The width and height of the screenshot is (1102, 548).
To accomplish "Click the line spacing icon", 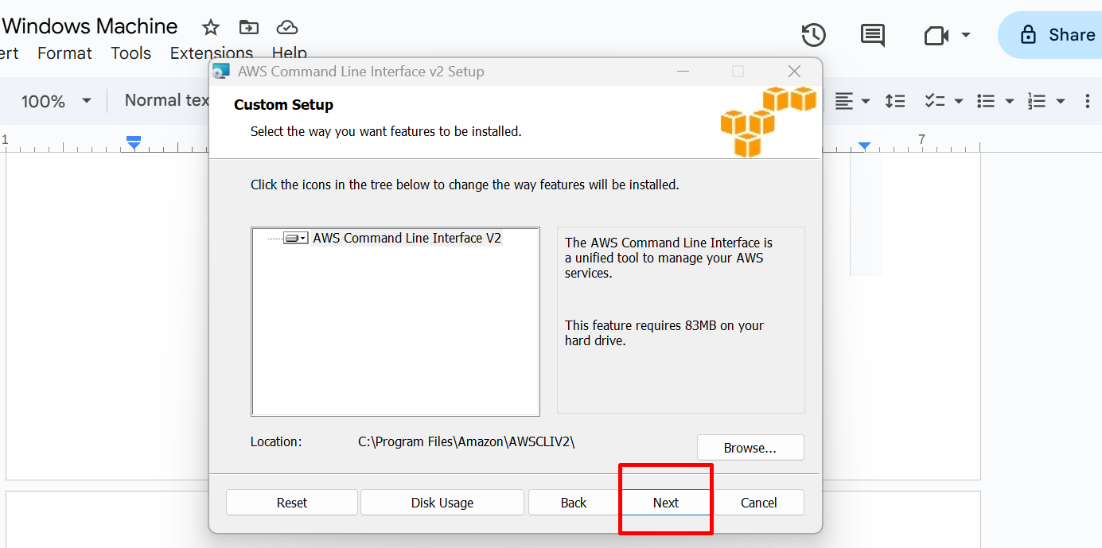I will (x=895, y=101).
